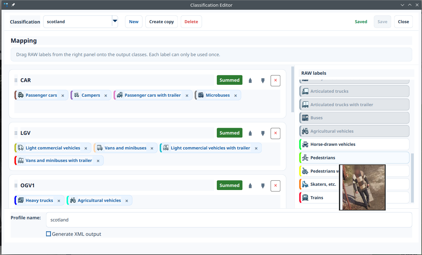Delete the scotland classification
This screenshot has width=422, height=255.
point(191,22)
